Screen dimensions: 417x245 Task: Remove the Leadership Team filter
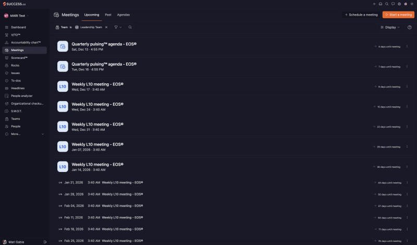point(106,27)
